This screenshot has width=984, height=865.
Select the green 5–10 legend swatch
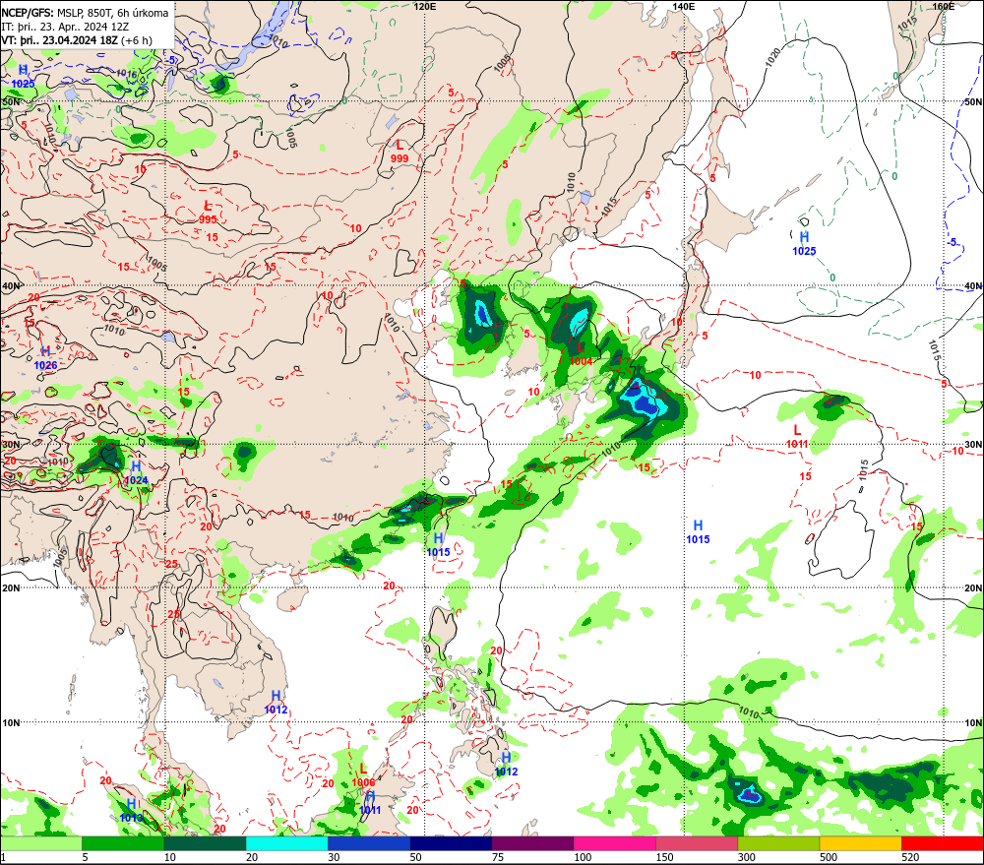click(123, 843)
